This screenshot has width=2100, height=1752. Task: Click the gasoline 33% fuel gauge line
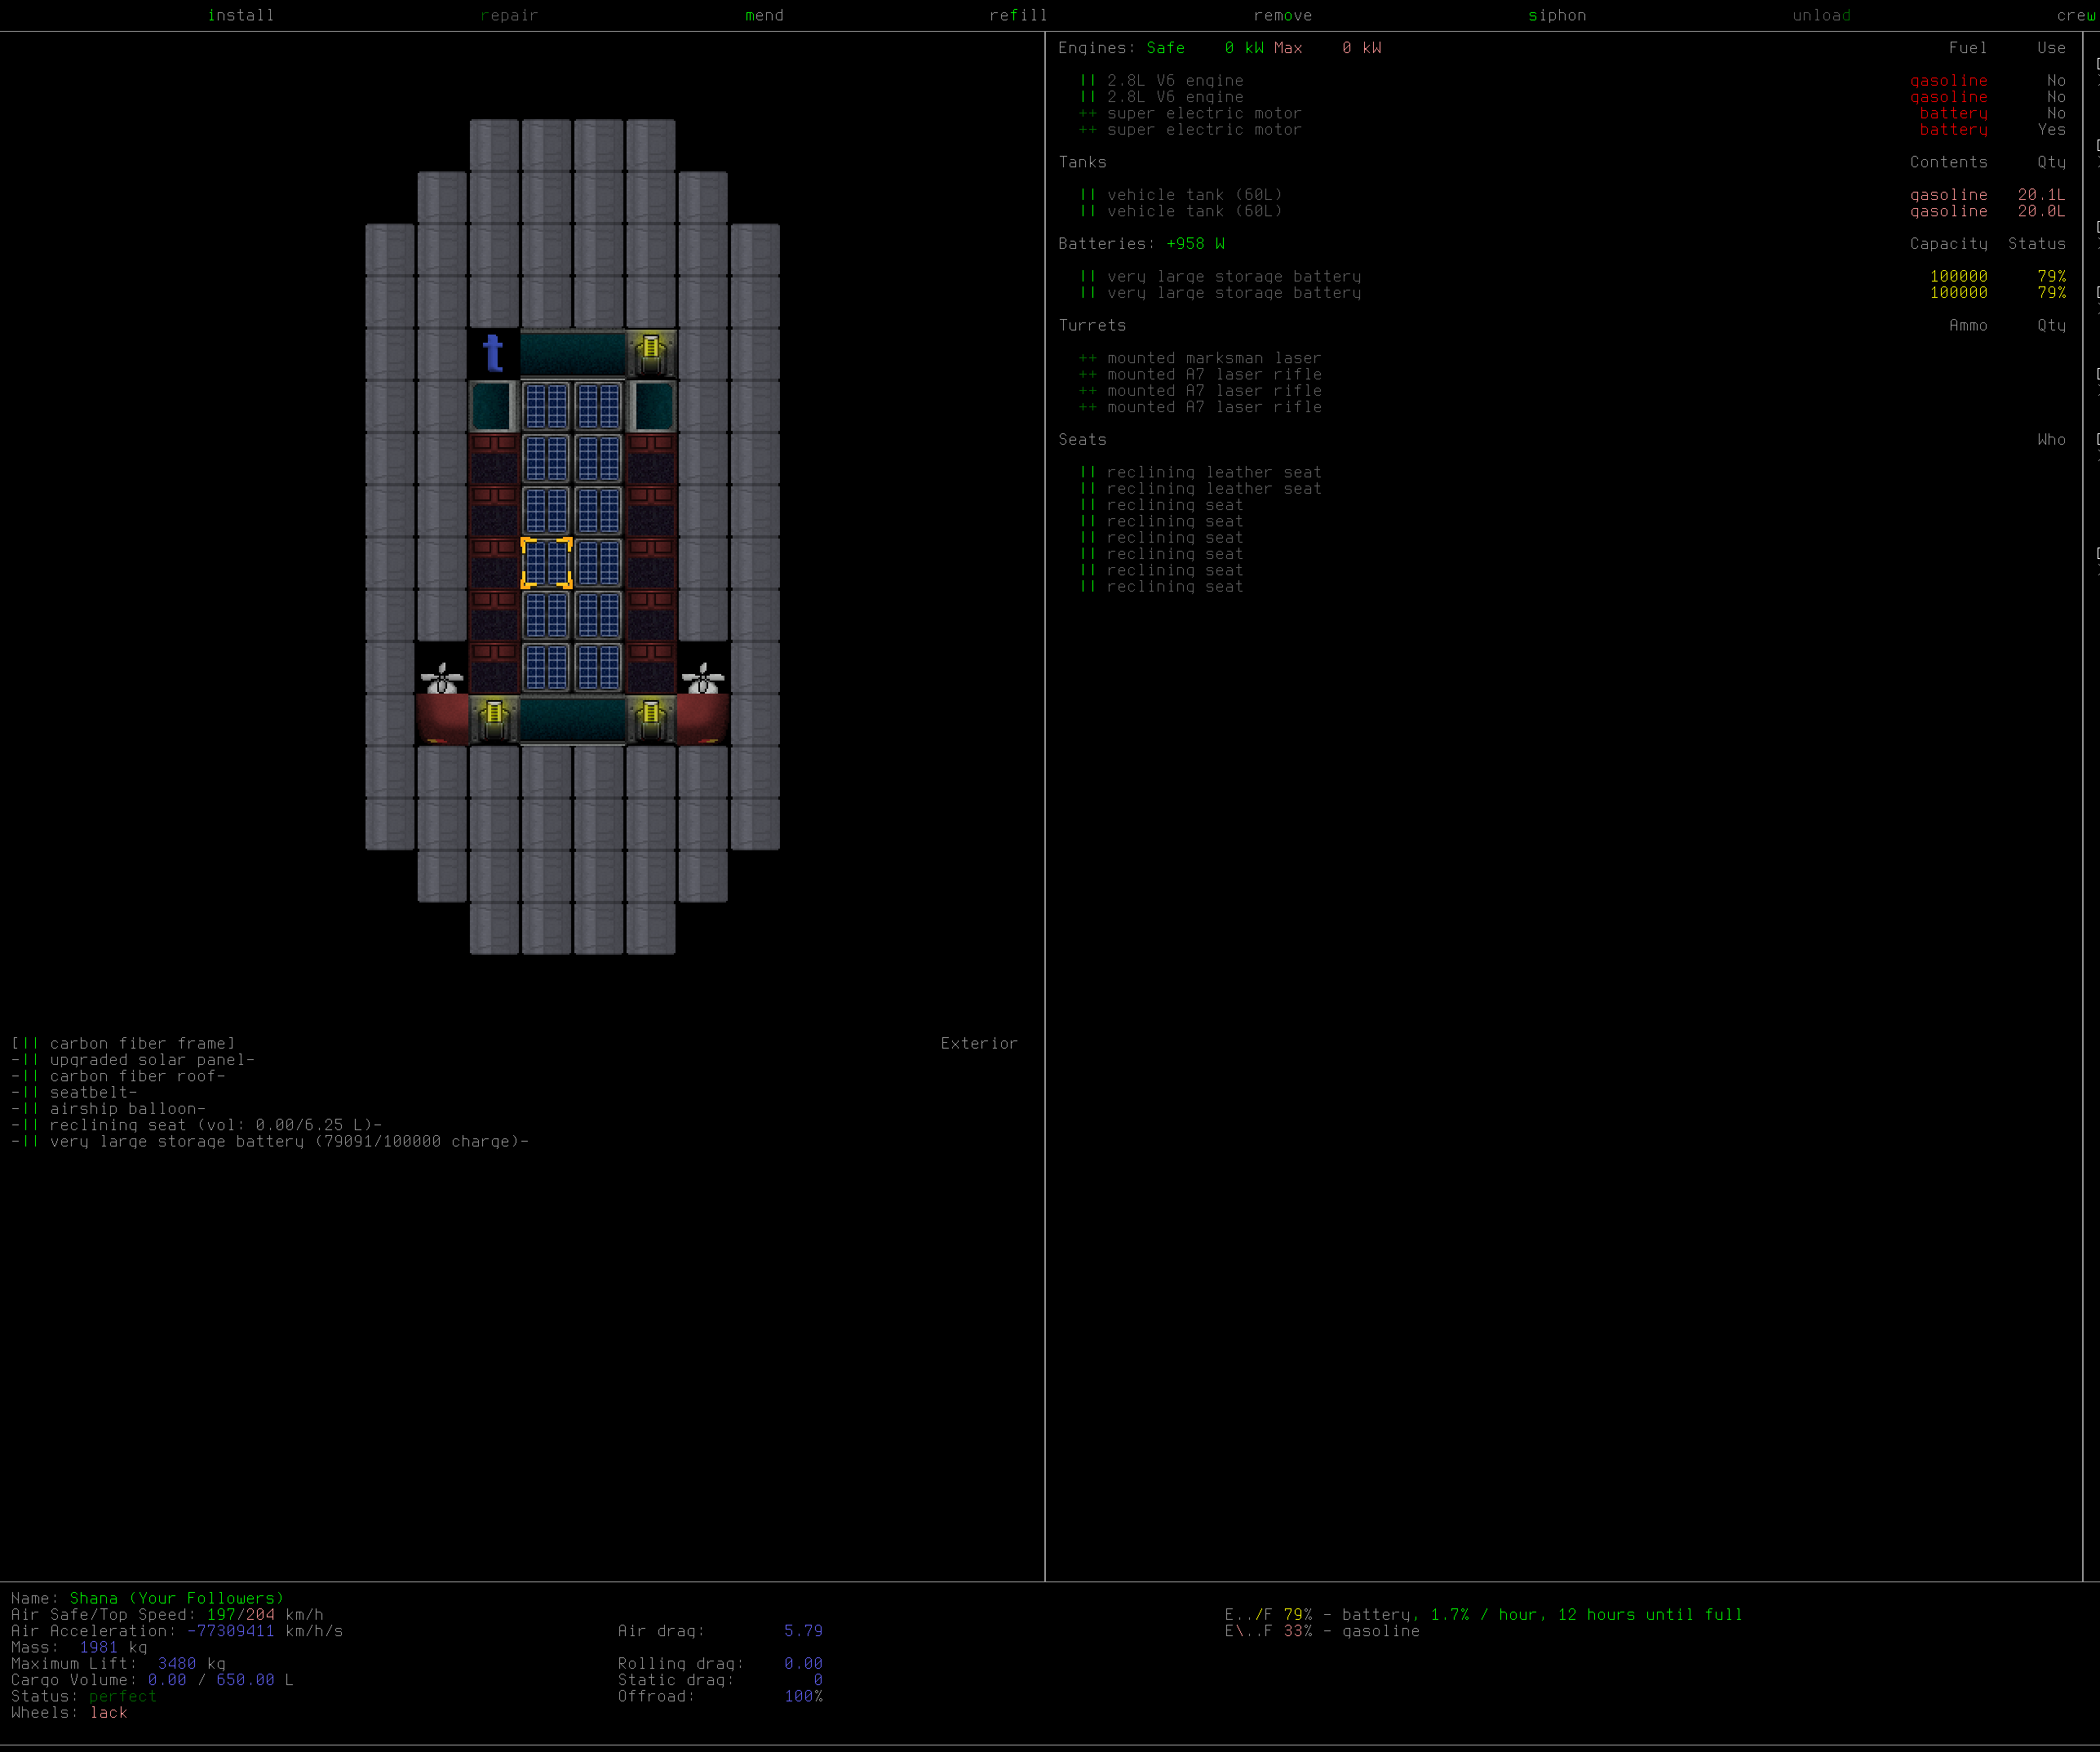click(1322, 1631)
